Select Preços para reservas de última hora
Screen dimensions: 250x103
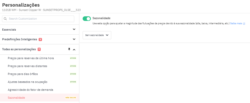coord(31,58)
